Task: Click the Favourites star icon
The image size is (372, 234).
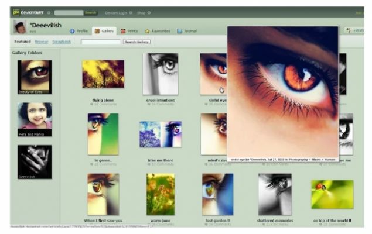Action: (148, 31)
